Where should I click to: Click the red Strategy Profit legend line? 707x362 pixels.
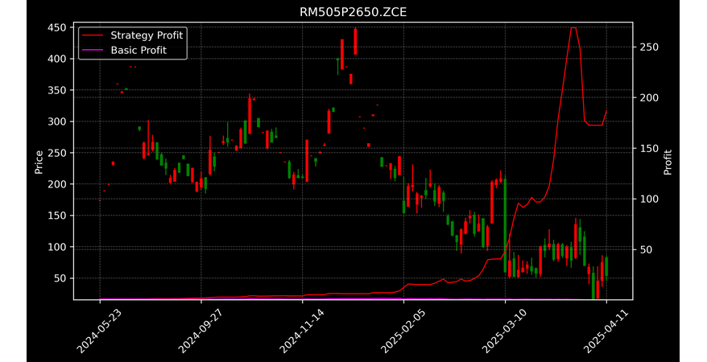pyautogui.click(x=93, y=35)
